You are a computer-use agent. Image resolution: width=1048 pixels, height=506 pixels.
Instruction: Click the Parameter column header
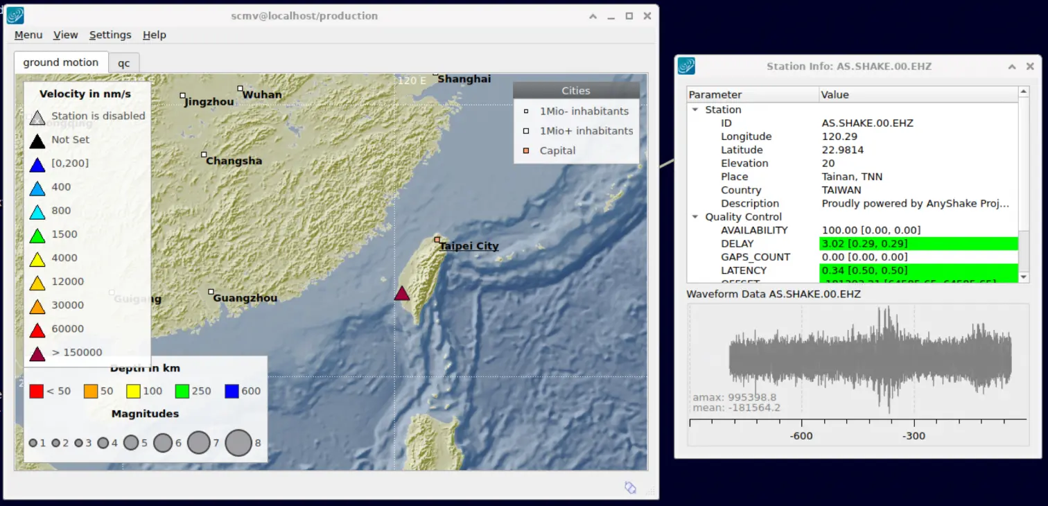(x=753, y=94)
